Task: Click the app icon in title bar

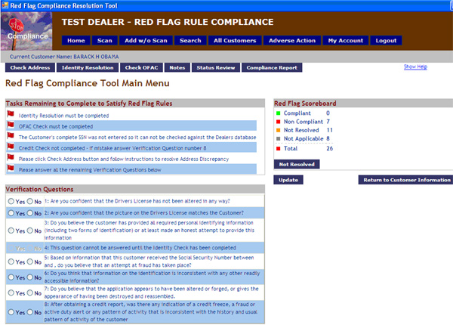Action: 5,5
